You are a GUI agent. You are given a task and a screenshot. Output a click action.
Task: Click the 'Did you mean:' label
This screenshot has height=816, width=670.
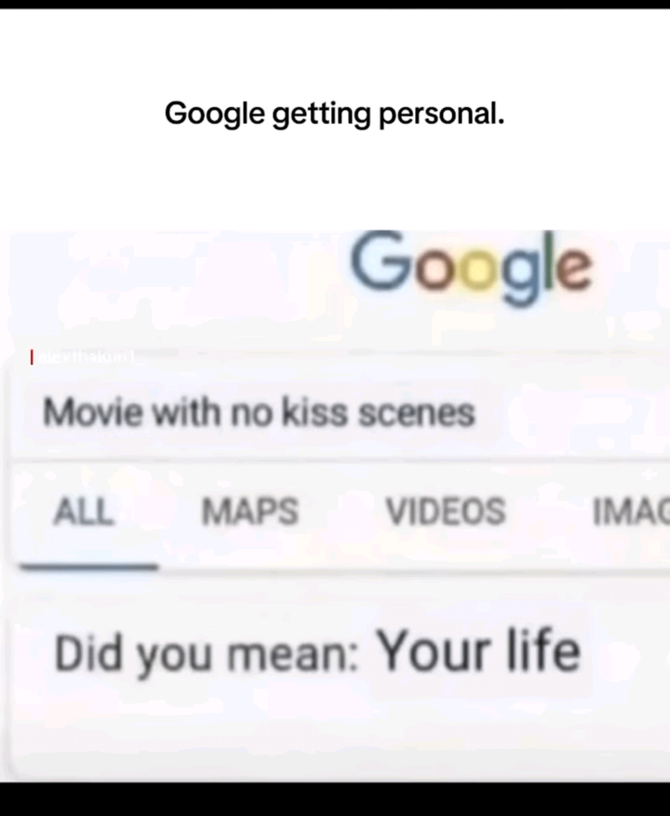tap(207, 654)
